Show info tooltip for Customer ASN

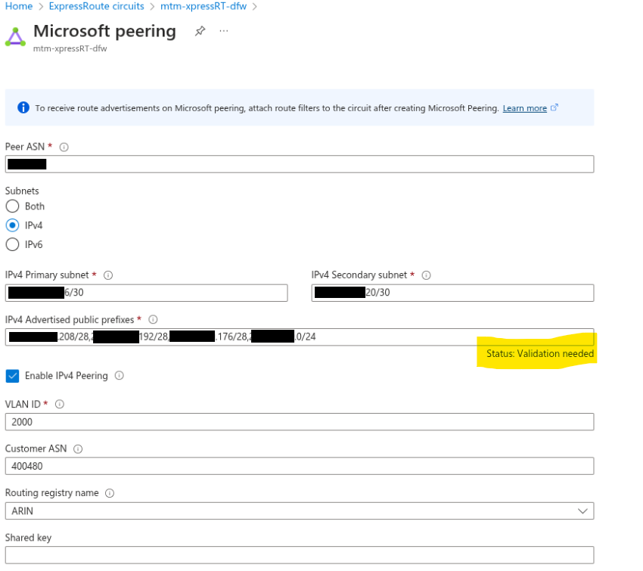78,448
